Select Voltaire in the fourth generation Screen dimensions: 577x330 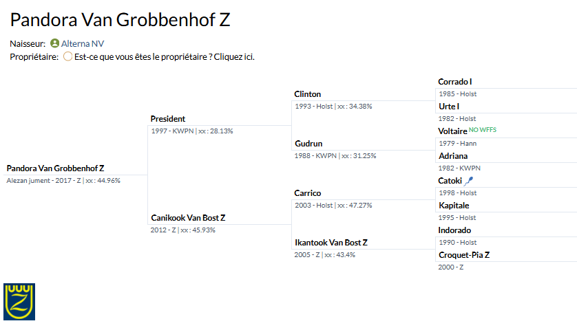click(x=452, y=131)
